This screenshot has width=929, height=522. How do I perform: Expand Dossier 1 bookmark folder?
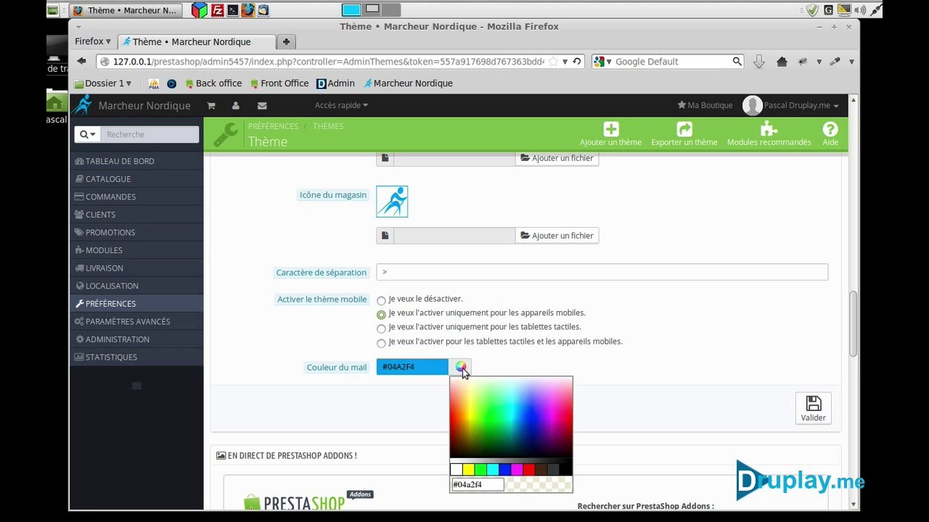coord(102,83)
